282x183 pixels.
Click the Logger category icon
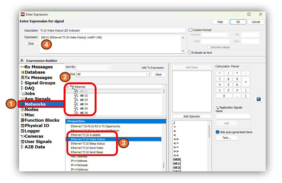pos(23,131)
